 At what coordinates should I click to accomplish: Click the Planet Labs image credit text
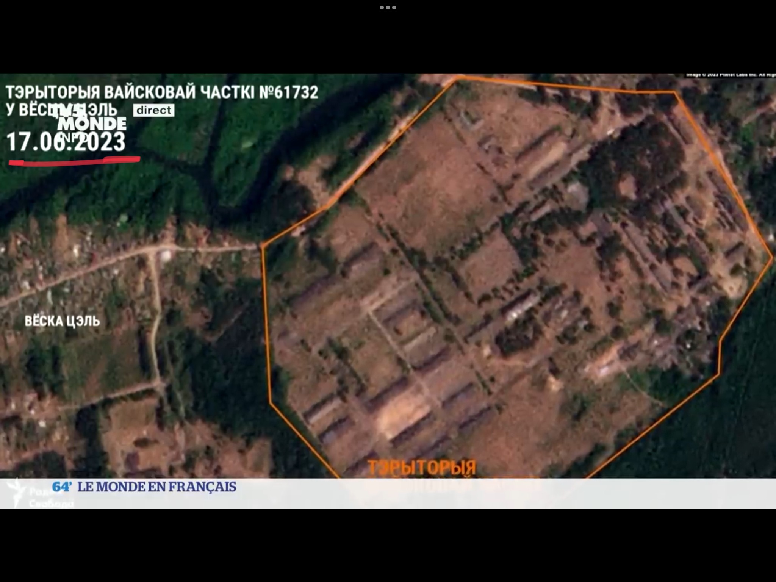(731, 75)
